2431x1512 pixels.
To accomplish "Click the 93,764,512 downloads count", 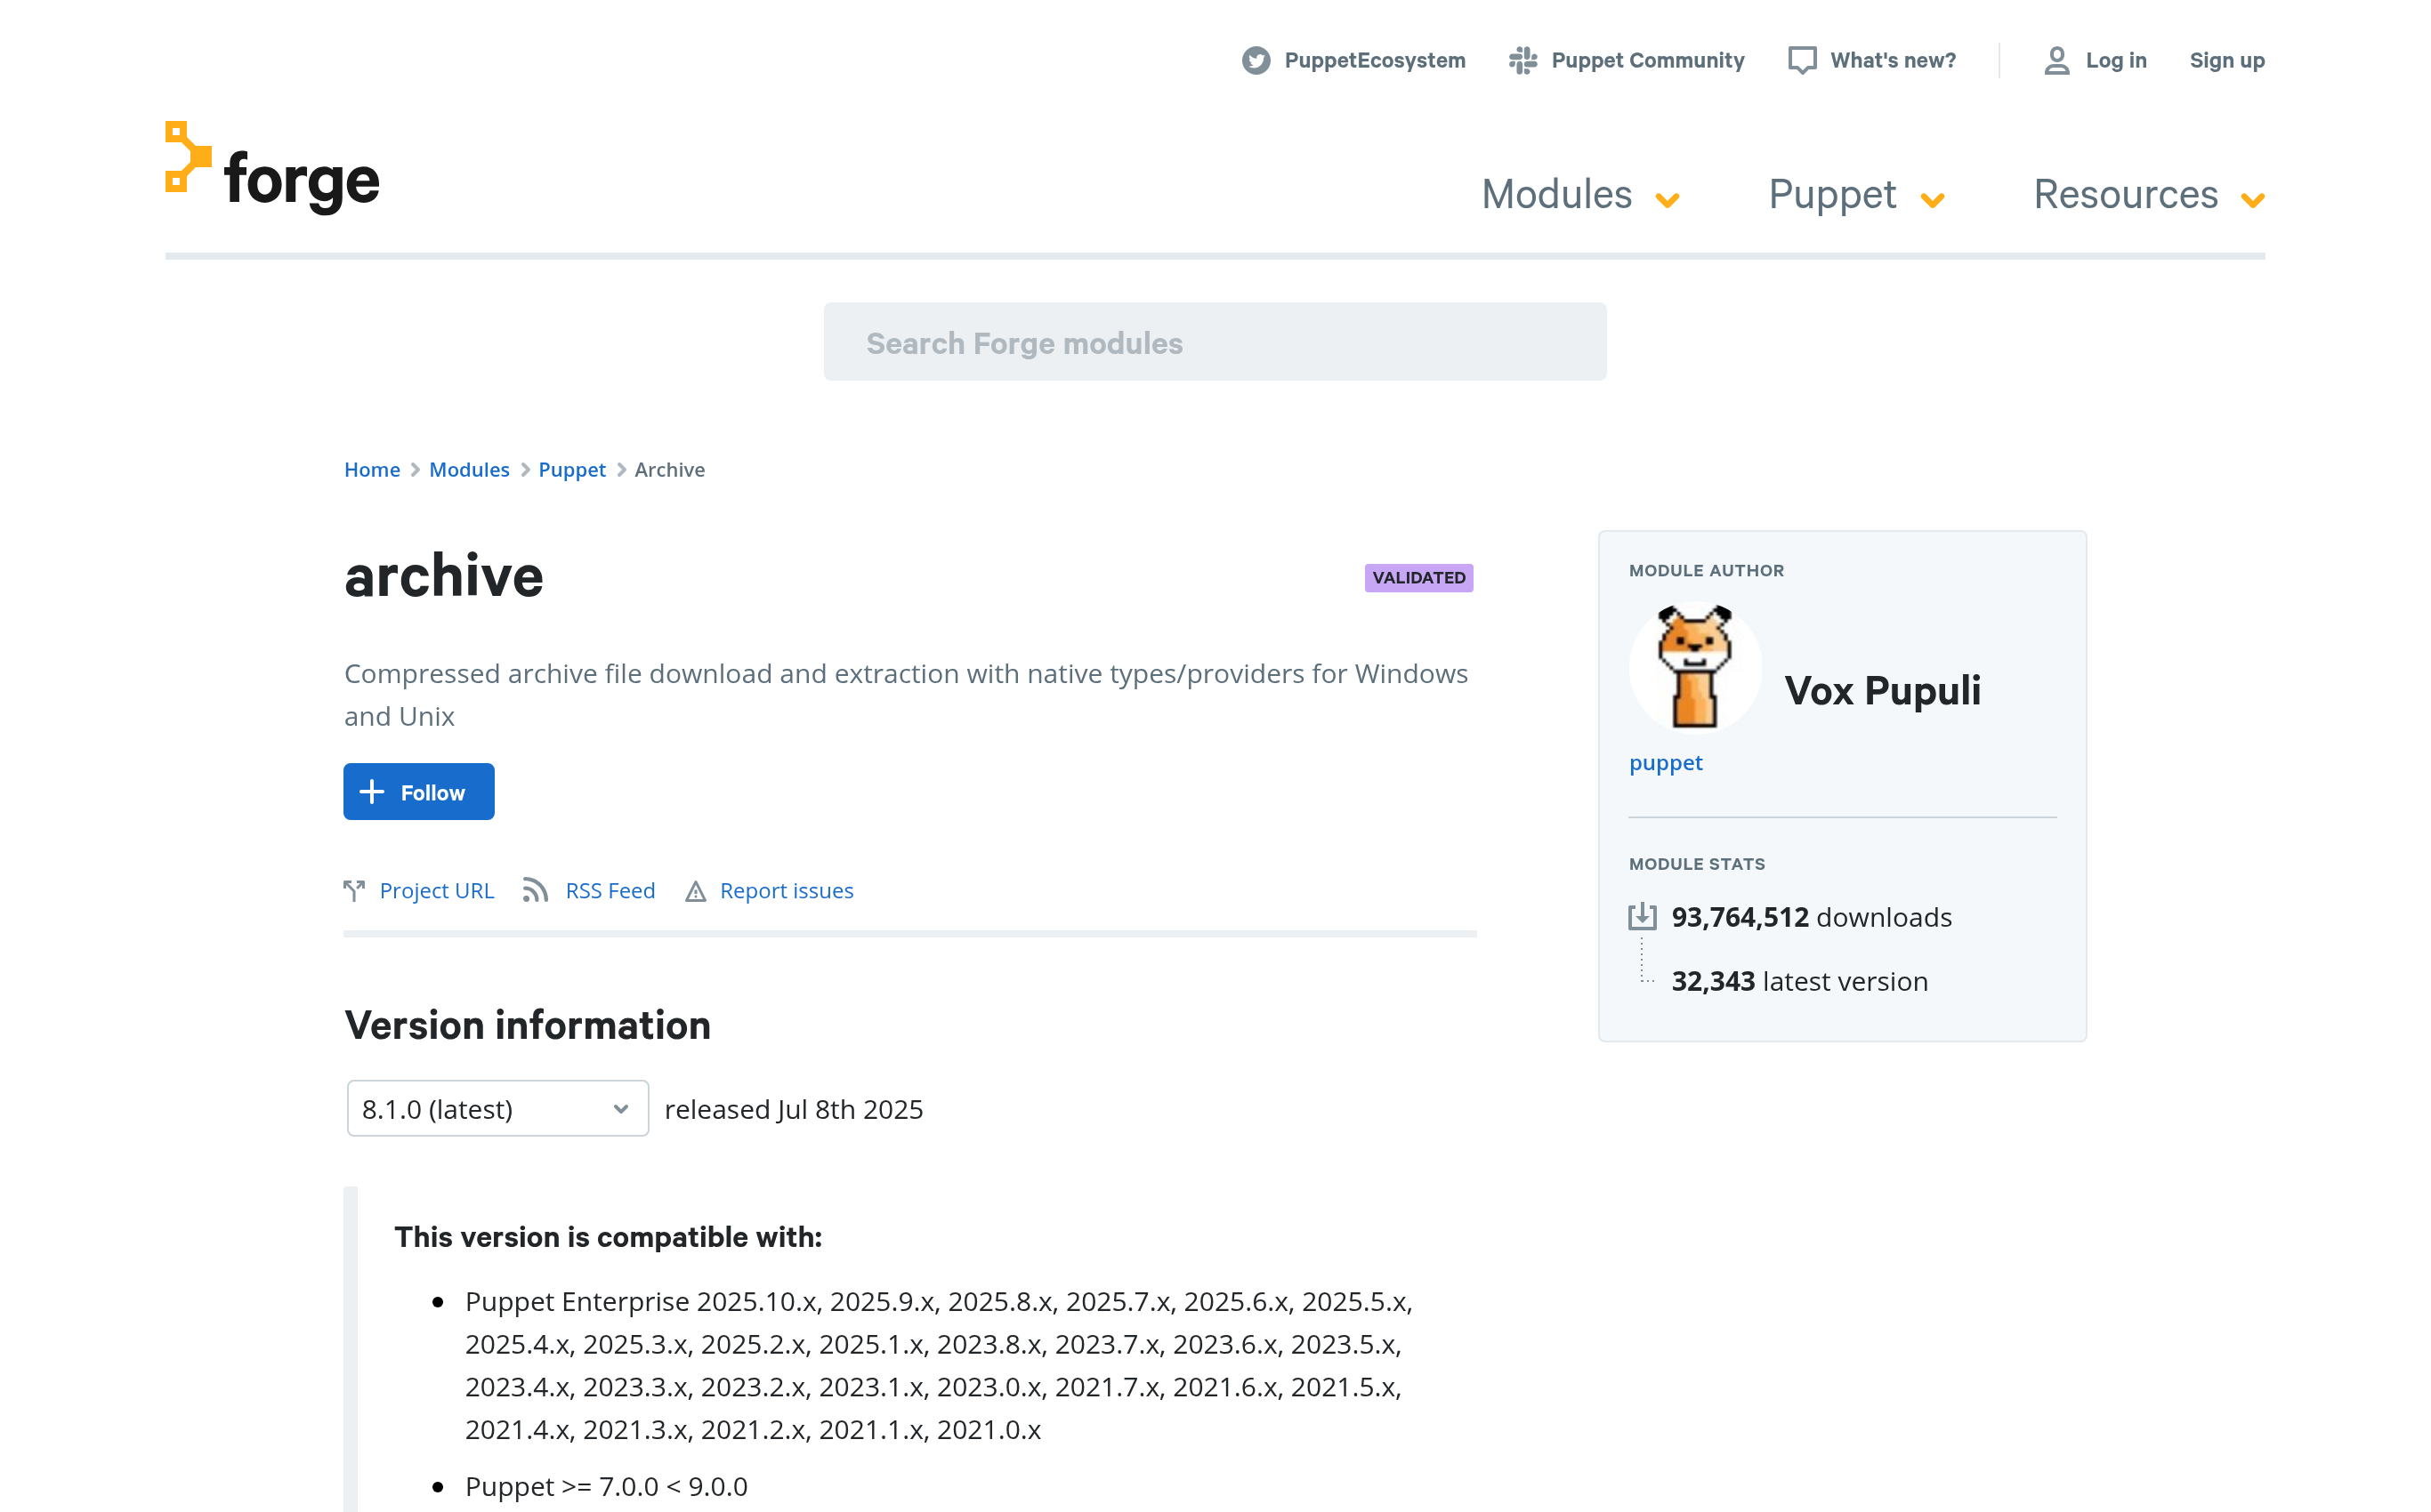I will [1812, 917].
